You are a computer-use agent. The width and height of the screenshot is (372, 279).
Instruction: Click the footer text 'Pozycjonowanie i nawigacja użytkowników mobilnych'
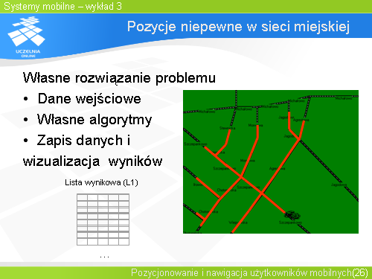[241, 272]
